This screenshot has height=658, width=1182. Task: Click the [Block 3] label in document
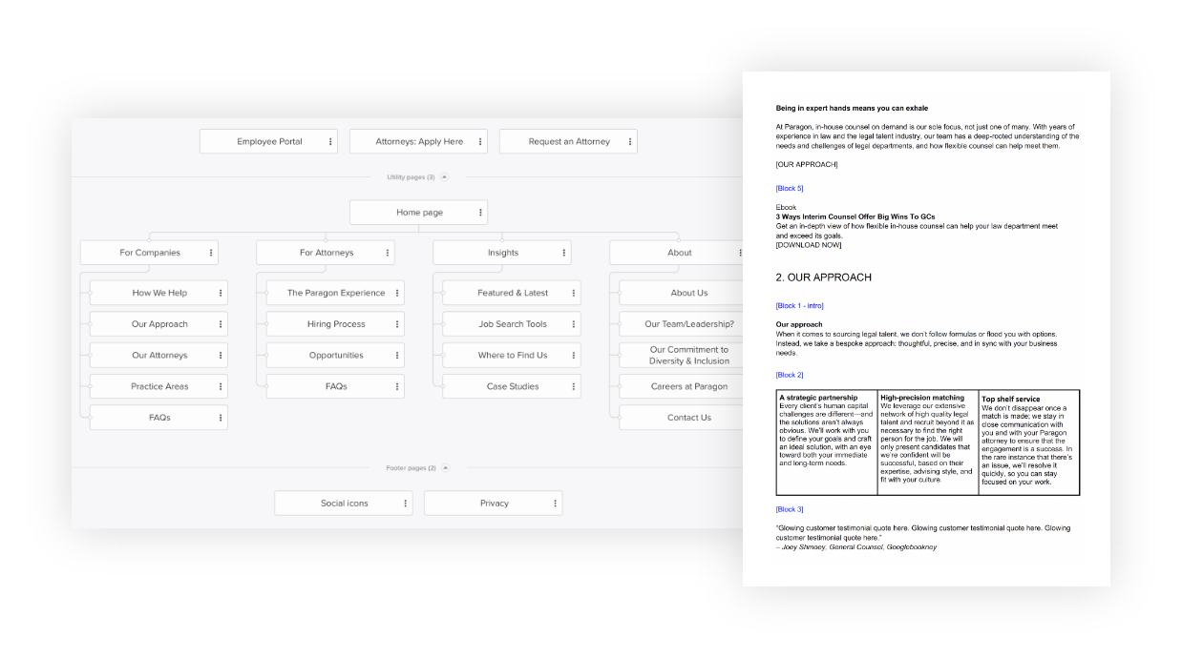pyautogui.click(x=790, y=510)
